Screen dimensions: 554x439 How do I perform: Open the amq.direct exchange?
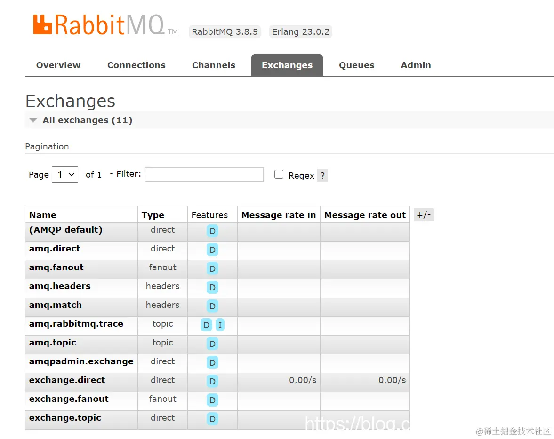pos(55,249)
